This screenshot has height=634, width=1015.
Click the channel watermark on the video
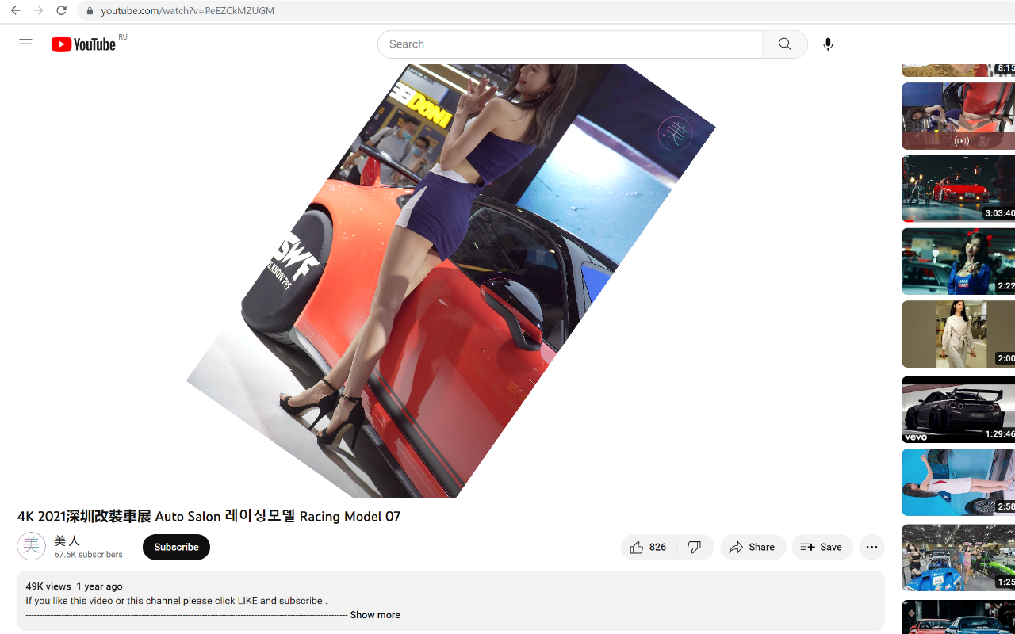[x=676, y=134]
